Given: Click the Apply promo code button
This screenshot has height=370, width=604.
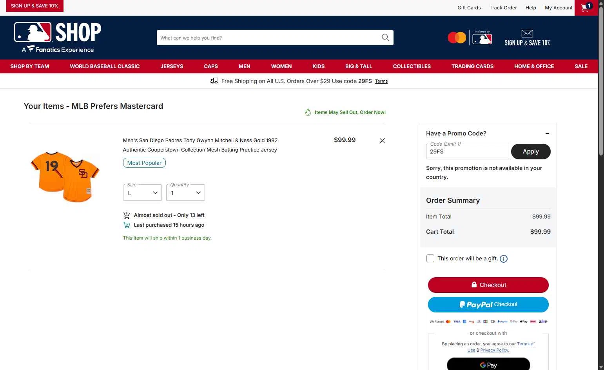Looking at the screenshot, I should point(531,152).
